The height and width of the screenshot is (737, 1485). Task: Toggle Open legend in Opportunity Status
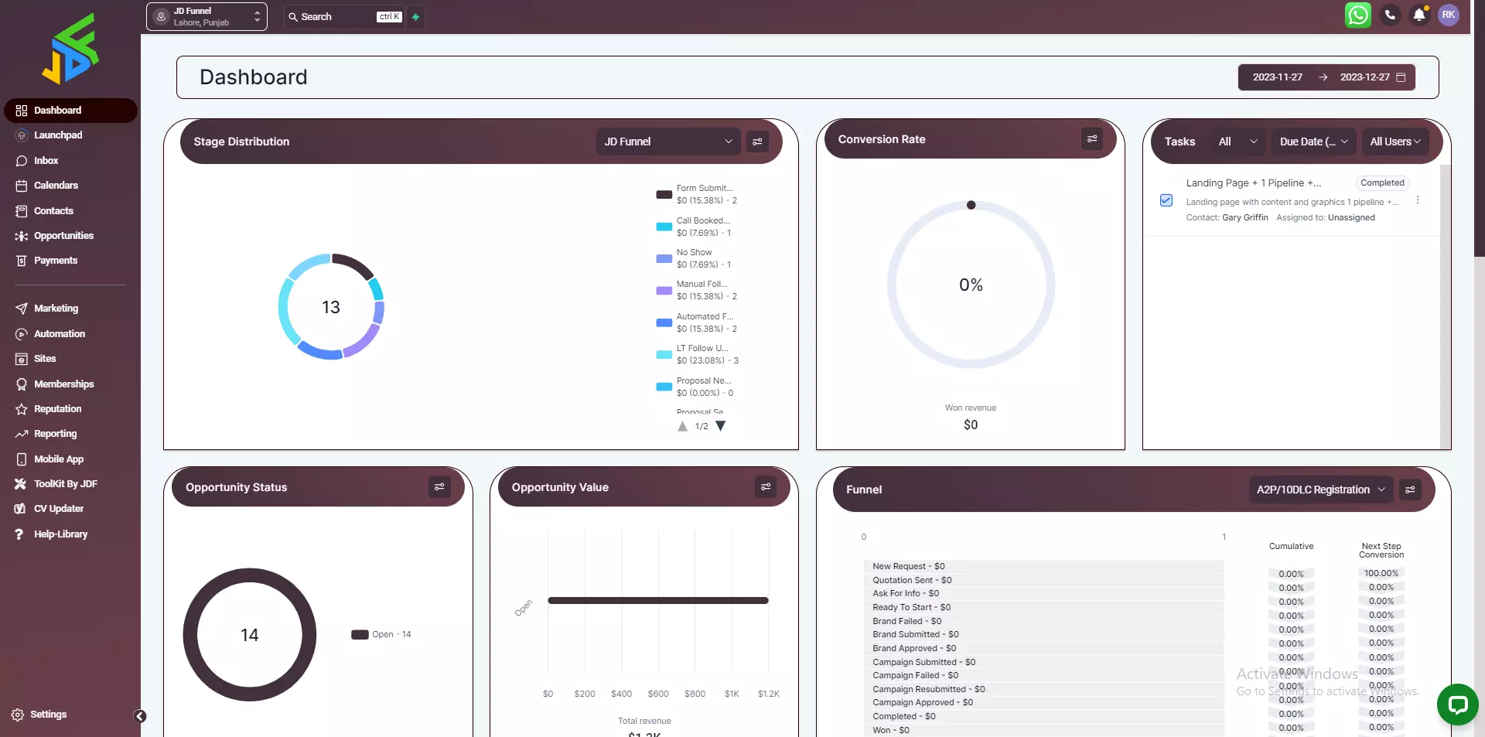pyautogui.click(x=382, y=635)
